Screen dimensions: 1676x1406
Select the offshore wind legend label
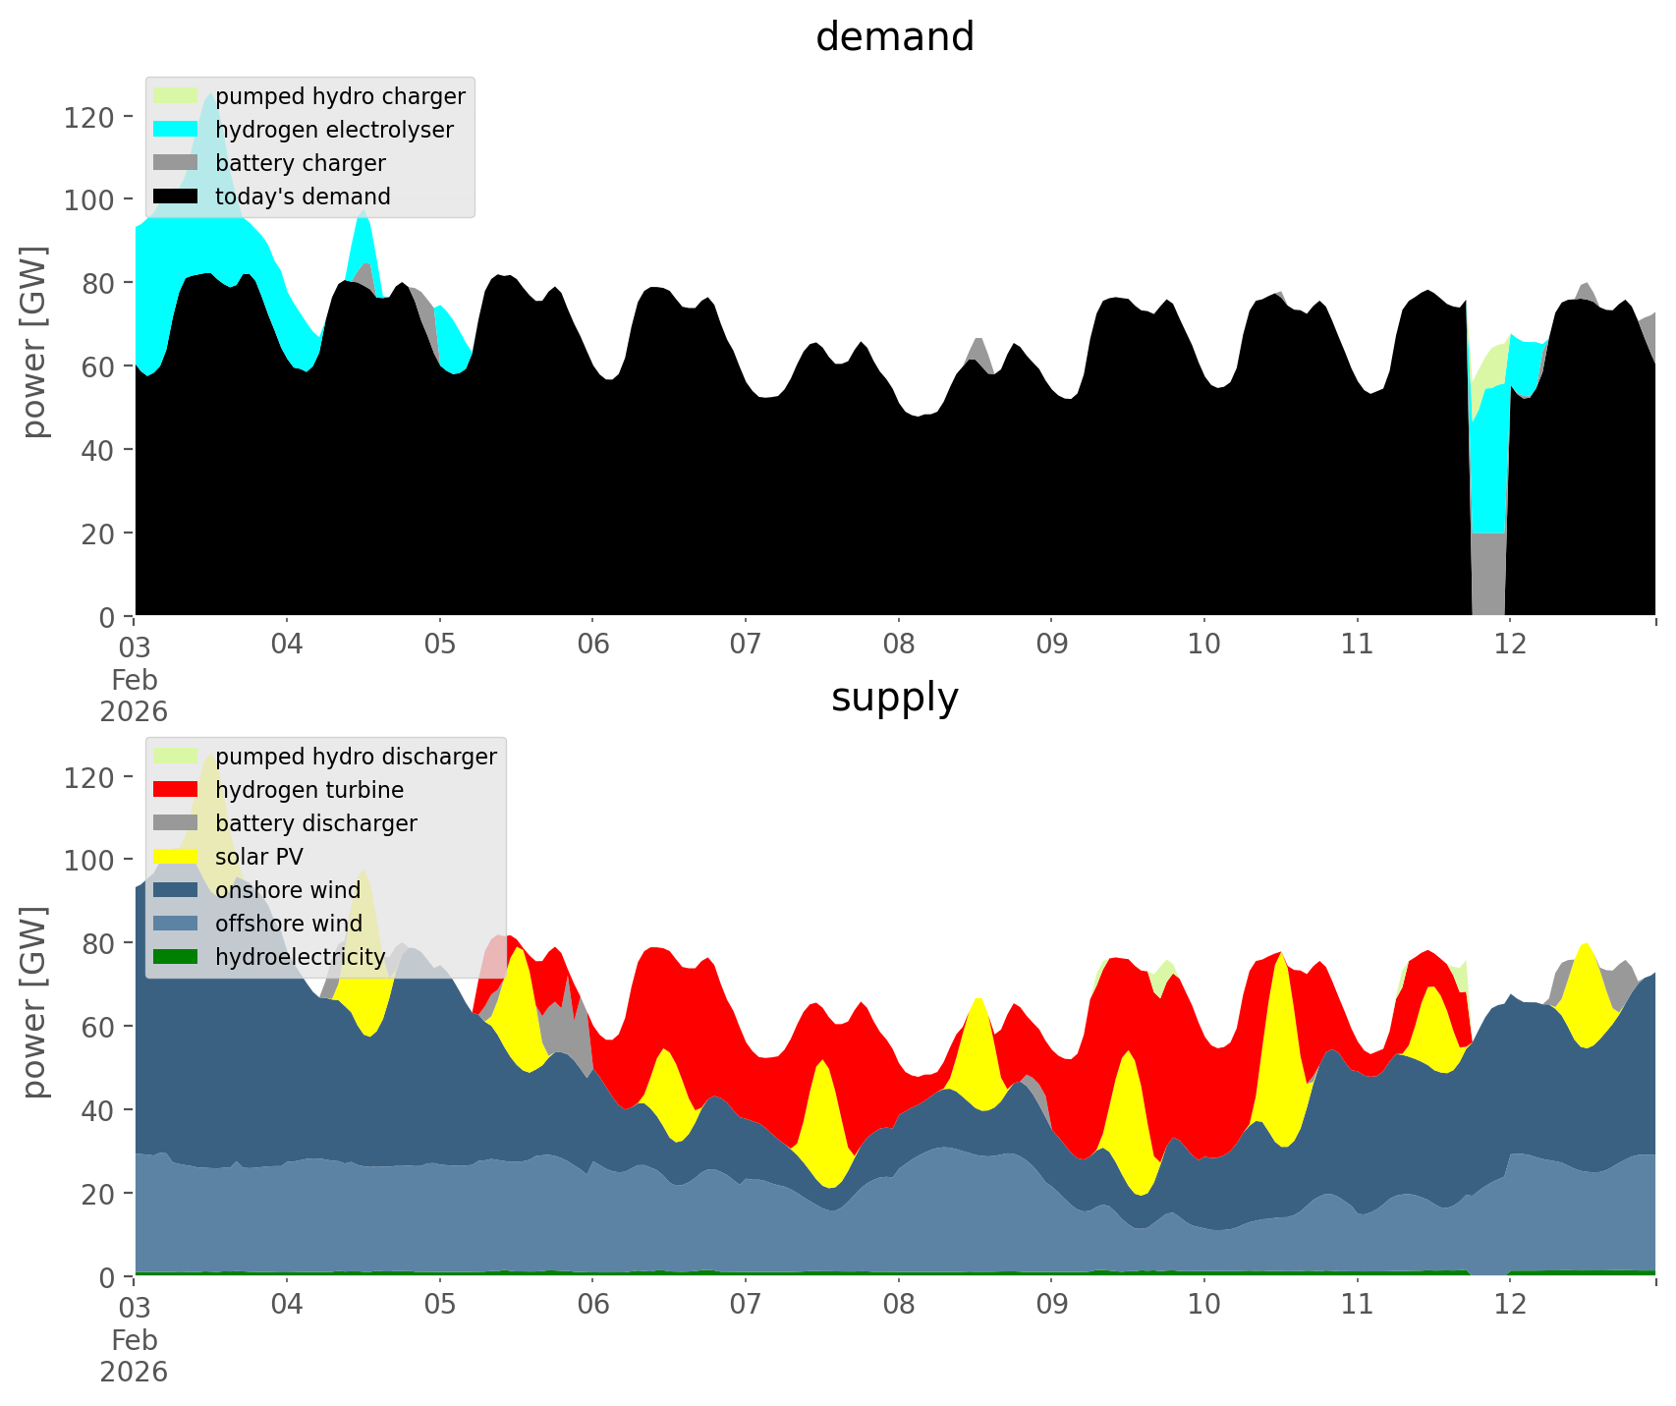[288, 924]
